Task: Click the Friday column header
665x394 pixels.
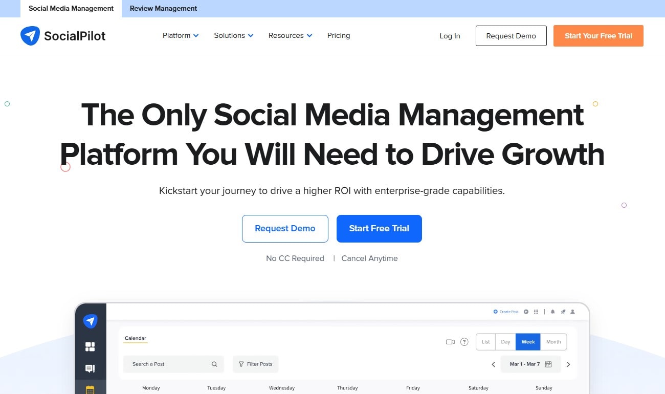Action: tap(413, 388)
